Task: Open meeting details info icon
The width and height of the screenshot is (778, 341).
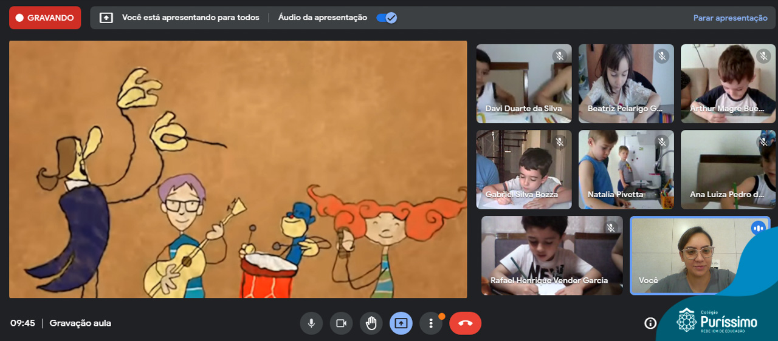Action: (x=650, y=323)
